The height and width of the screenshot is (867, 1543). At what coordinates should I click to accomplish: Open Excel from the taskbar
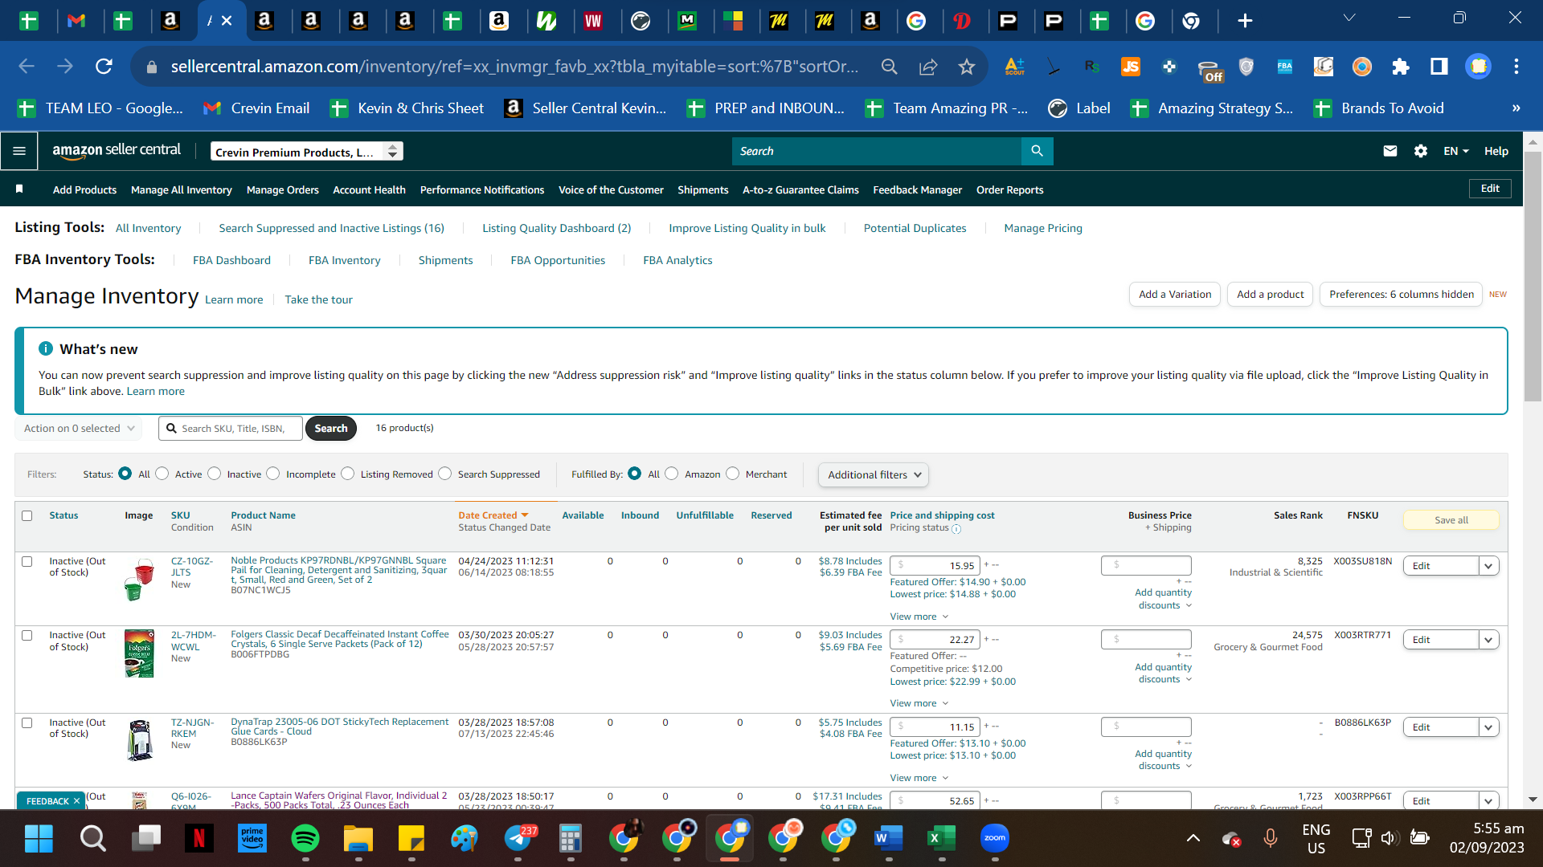(941, 839)
